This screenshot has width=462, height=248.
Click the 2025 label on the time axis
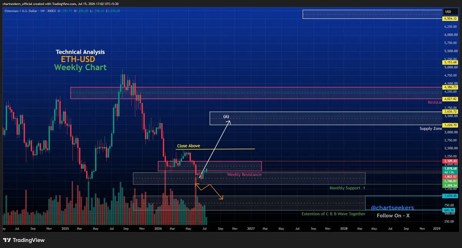point(65,228)
